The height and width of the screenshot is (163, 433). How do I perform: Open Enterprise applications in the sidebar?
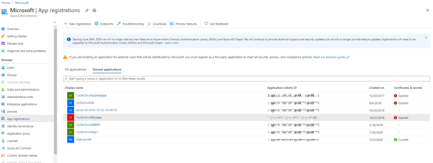point(22,104)
